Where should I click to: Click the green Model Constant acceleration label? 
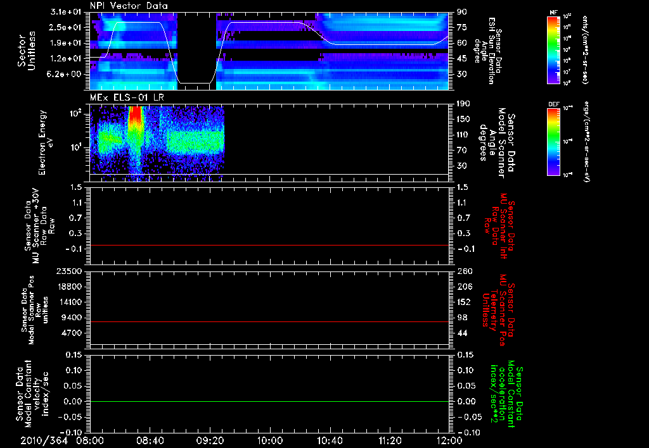pos(506,394)
